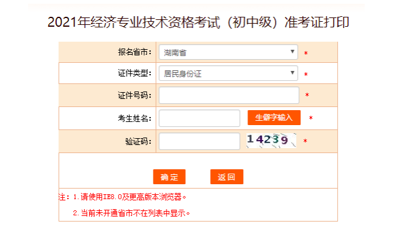Click the 证件类型 field label
This screenshot has height=234, width=394.
coord(135,73)
